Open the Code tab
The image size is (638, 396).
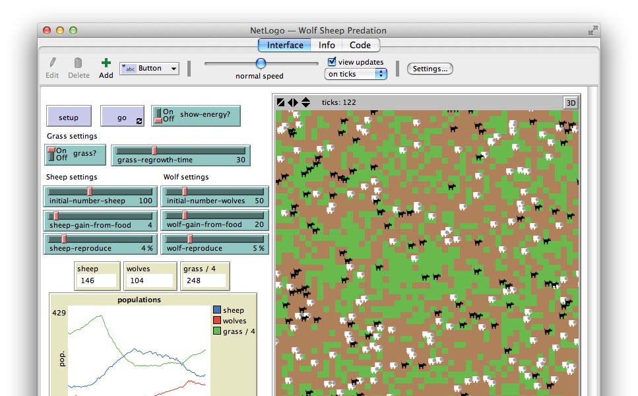(360, 45)
